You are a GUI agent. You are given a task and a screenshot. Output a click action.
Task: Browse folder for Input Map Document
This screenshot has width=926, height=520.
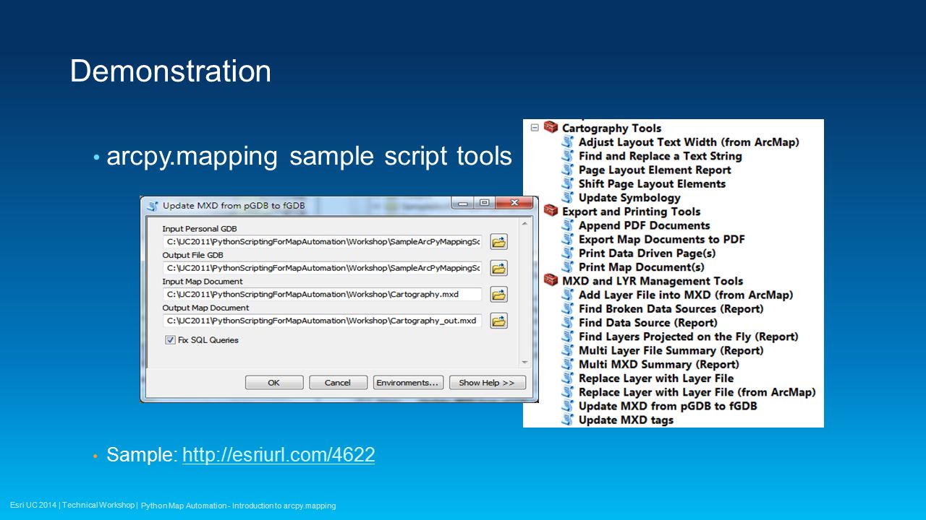click(x=498, y=294)
